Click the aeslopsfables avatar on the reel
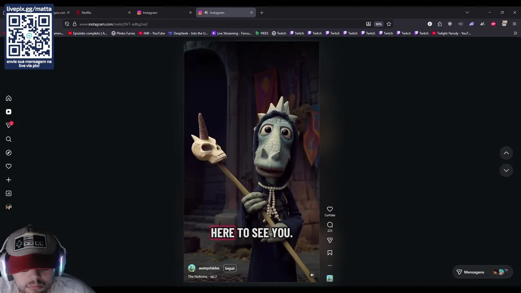The width and height of the screenshot is (521, 293). pos(192,268)
